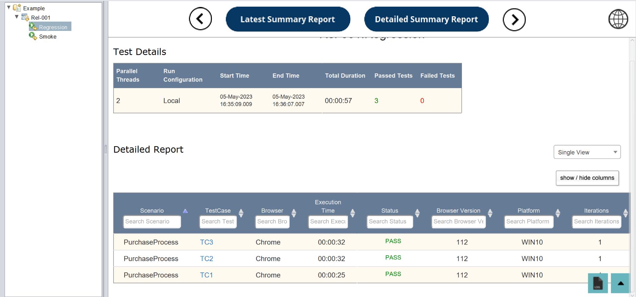636x297 pixels.
Task: Click PASS status in TC1 row
Action: tap(393, 274)
